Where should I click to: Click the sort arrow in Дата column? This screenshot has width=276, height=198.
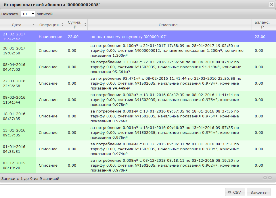[33, 25]
